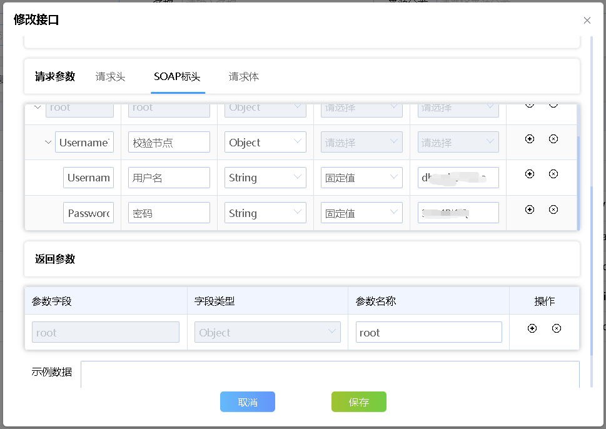The image size is (606, 429).
Task: Switch to the 请求参数 tab
Action: pos(54,76)
